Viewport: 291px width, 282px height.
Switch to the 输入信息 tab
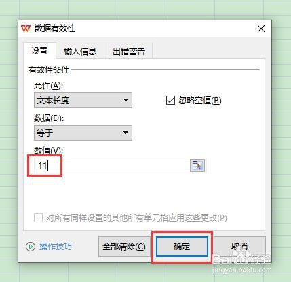point(80,52)
